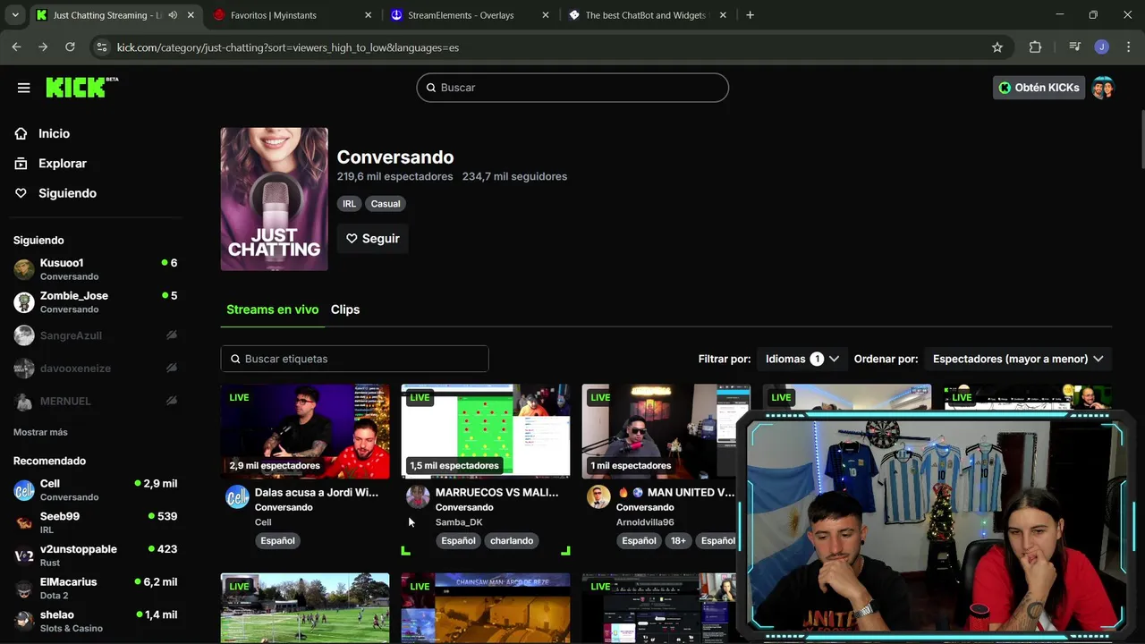
Task: Open the browser extensions puzzle icon
Action: coord(1035,47)
